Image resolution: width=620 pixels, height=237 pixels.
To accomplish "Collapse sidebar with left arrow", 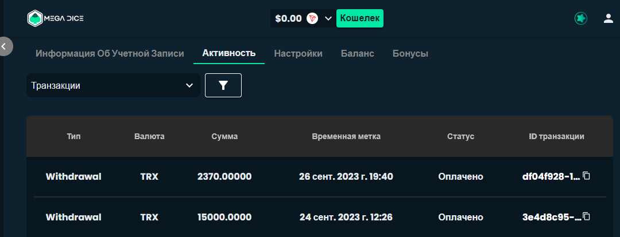I will pos(4,46).
